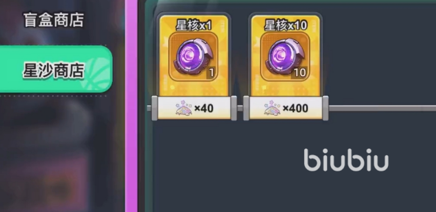This screenshot has height=212, width=436.
Task: Buy 星核x1 with the ×40 price button
Action: pyautogui.click(x=194, y=108)
